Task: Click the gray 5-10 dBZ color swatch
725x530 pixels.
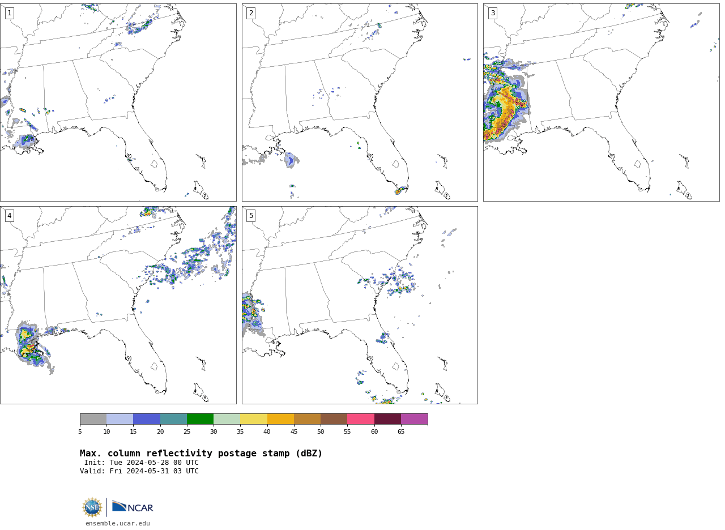Action: pos(93,419)
